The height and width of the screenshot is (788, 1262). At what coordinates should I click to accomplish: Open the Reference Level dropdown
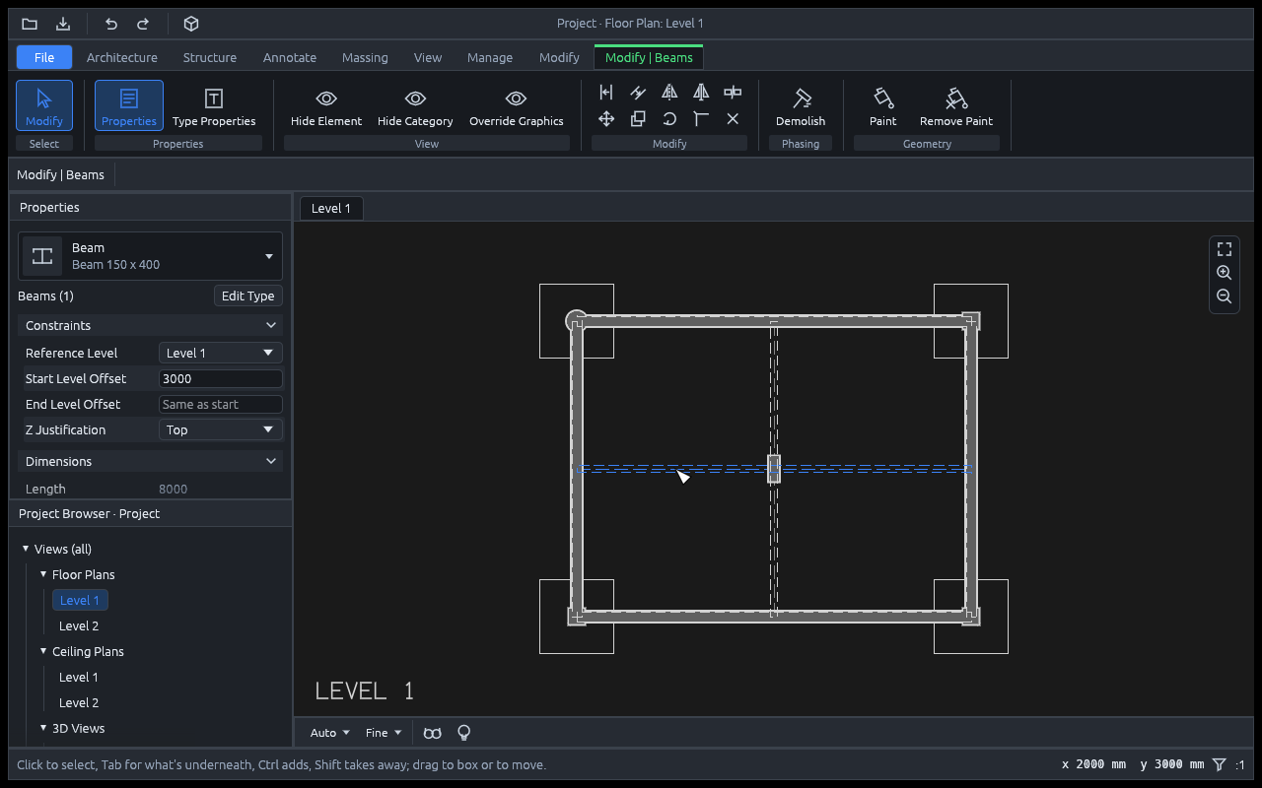point(221,353)
